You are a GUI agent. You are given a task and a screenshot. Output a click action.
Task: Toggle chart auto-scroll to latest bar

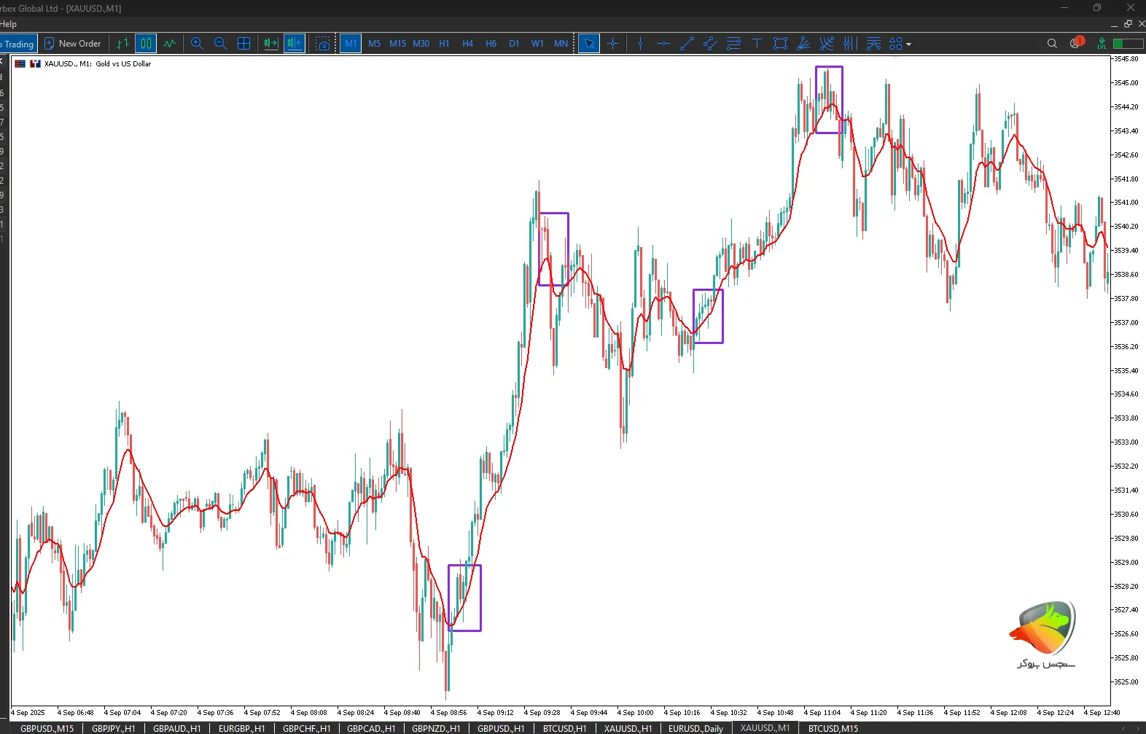[271, 44]
